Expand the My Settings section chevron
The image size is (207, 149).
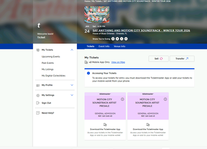pos(72,95)
